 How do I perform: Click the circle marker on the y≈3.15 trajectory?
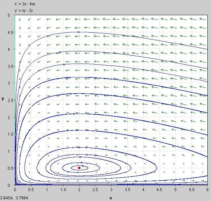coord(67,78)
